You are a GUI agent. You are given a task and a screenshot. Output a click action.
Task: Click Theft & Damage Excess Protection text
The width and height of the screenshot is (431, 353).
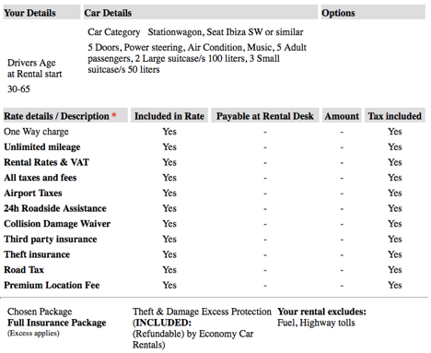[202, 312]
